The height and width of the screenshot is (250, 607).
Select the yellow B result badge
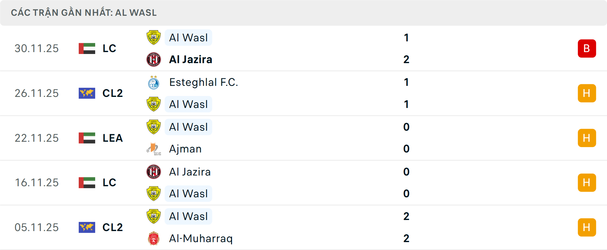coord(587,48)
